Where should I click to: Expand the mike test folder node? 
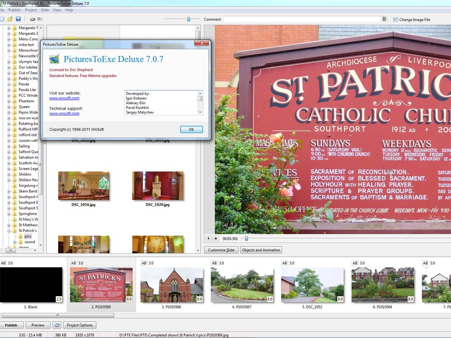click(x=9, y=45)
